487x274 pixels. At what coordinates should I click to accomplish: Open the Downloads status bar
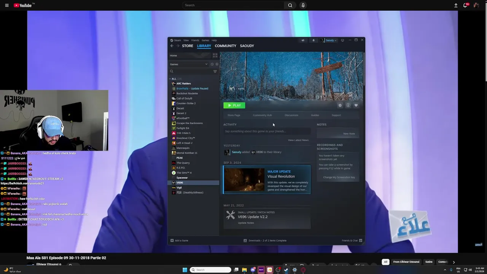[x=265, y=241]
